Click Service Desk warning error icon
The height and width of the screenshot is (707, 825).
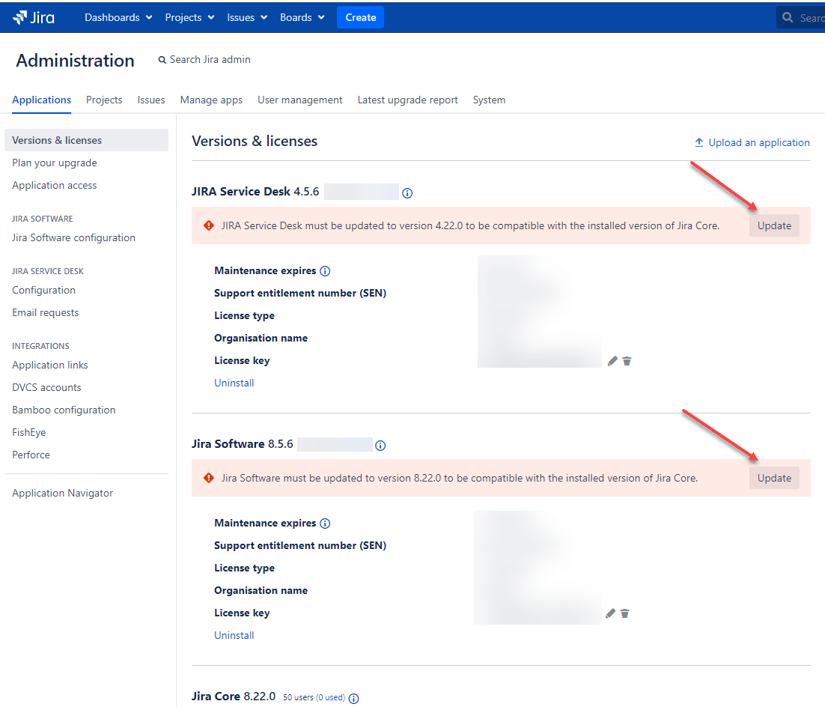pos(209,225)
